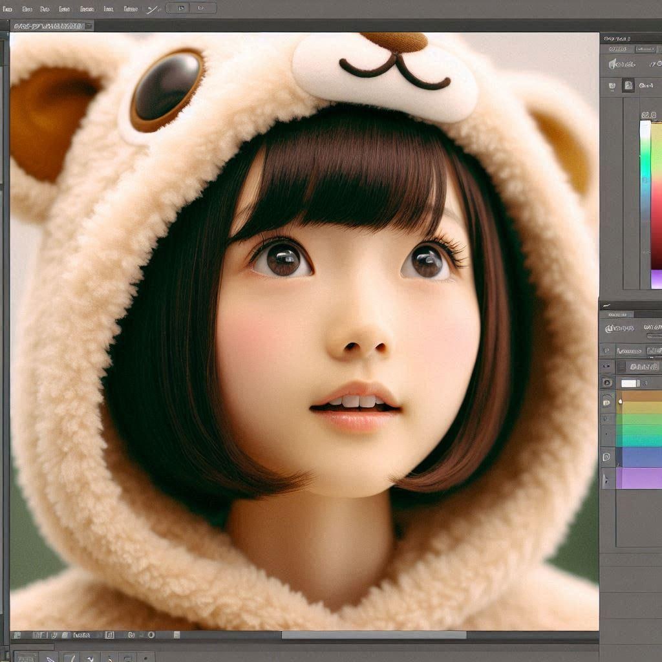Select the yellow layer row

tap(639, 407)
